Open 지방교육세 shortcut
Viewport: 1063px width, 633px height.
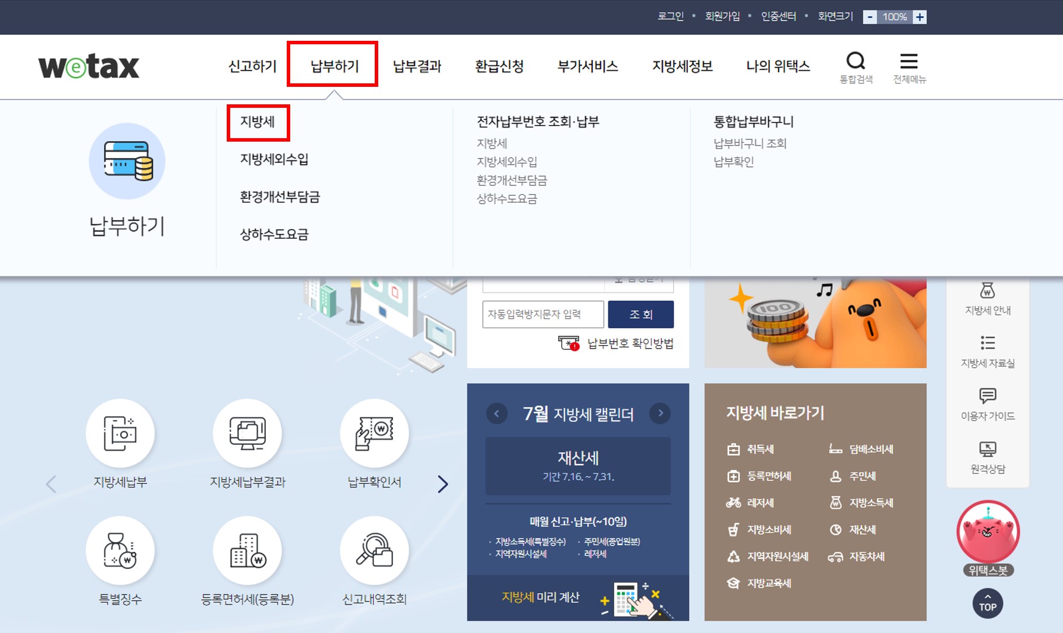[759, 583]
